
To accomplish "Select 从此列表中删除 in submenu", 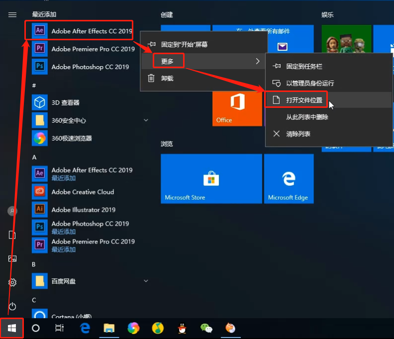I will click(329, 117).
